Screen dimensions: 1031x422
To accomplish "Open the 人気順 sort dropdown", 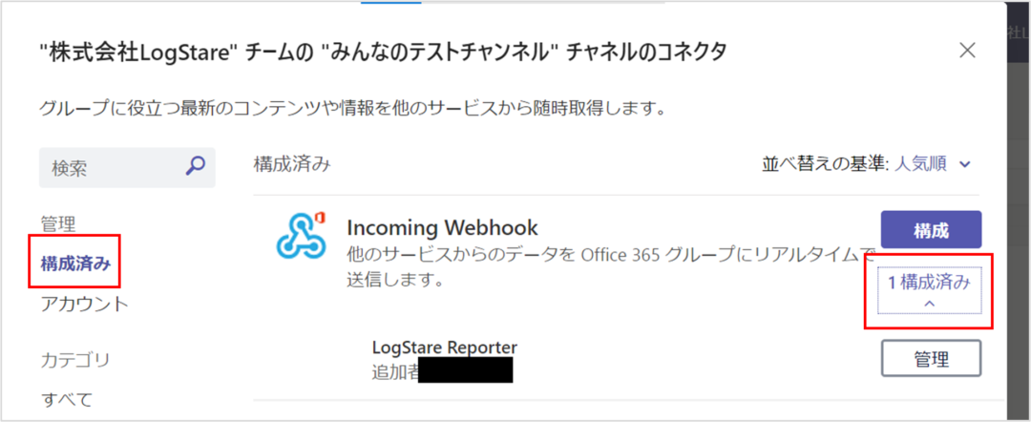I will [x=932, y=163].
